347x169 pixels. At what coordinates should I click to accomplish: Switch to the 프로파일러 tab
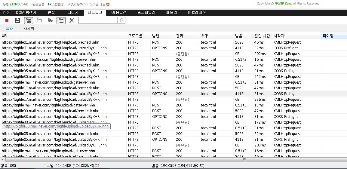146,13
